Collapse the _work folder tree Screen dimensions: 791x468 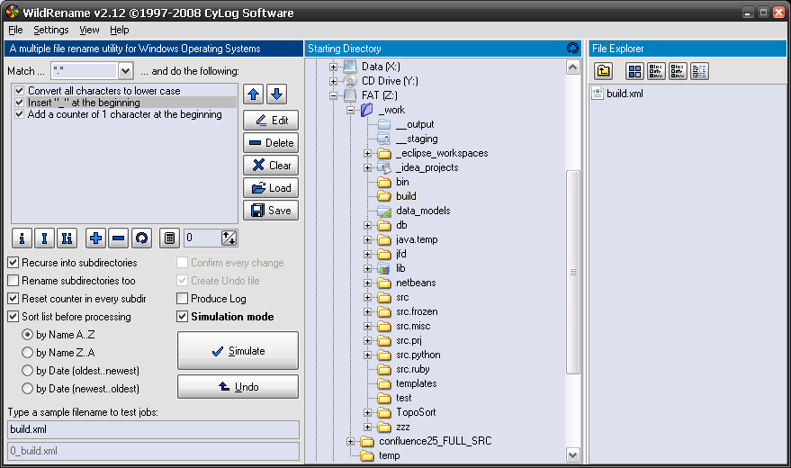tap(351, 110)
